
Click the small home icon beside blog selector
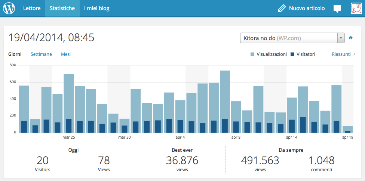351,38
